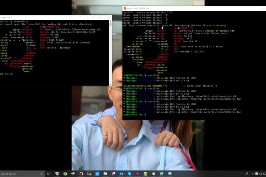Click the right terminal's title bar text
266x177 pixels.
click(139, 8)
